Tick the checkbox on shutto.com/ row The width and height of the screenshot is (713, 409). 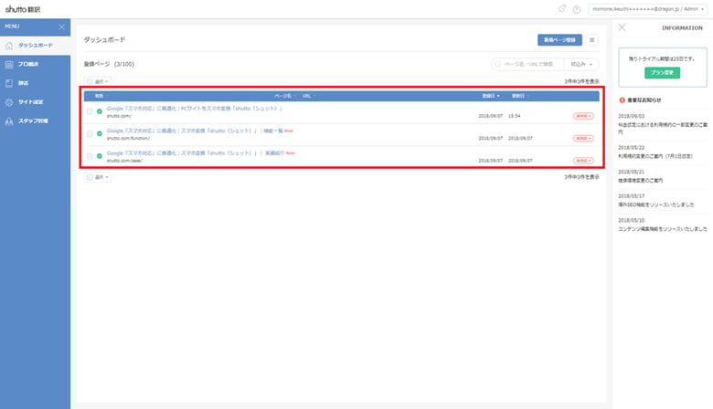click(x=90, y=111)
